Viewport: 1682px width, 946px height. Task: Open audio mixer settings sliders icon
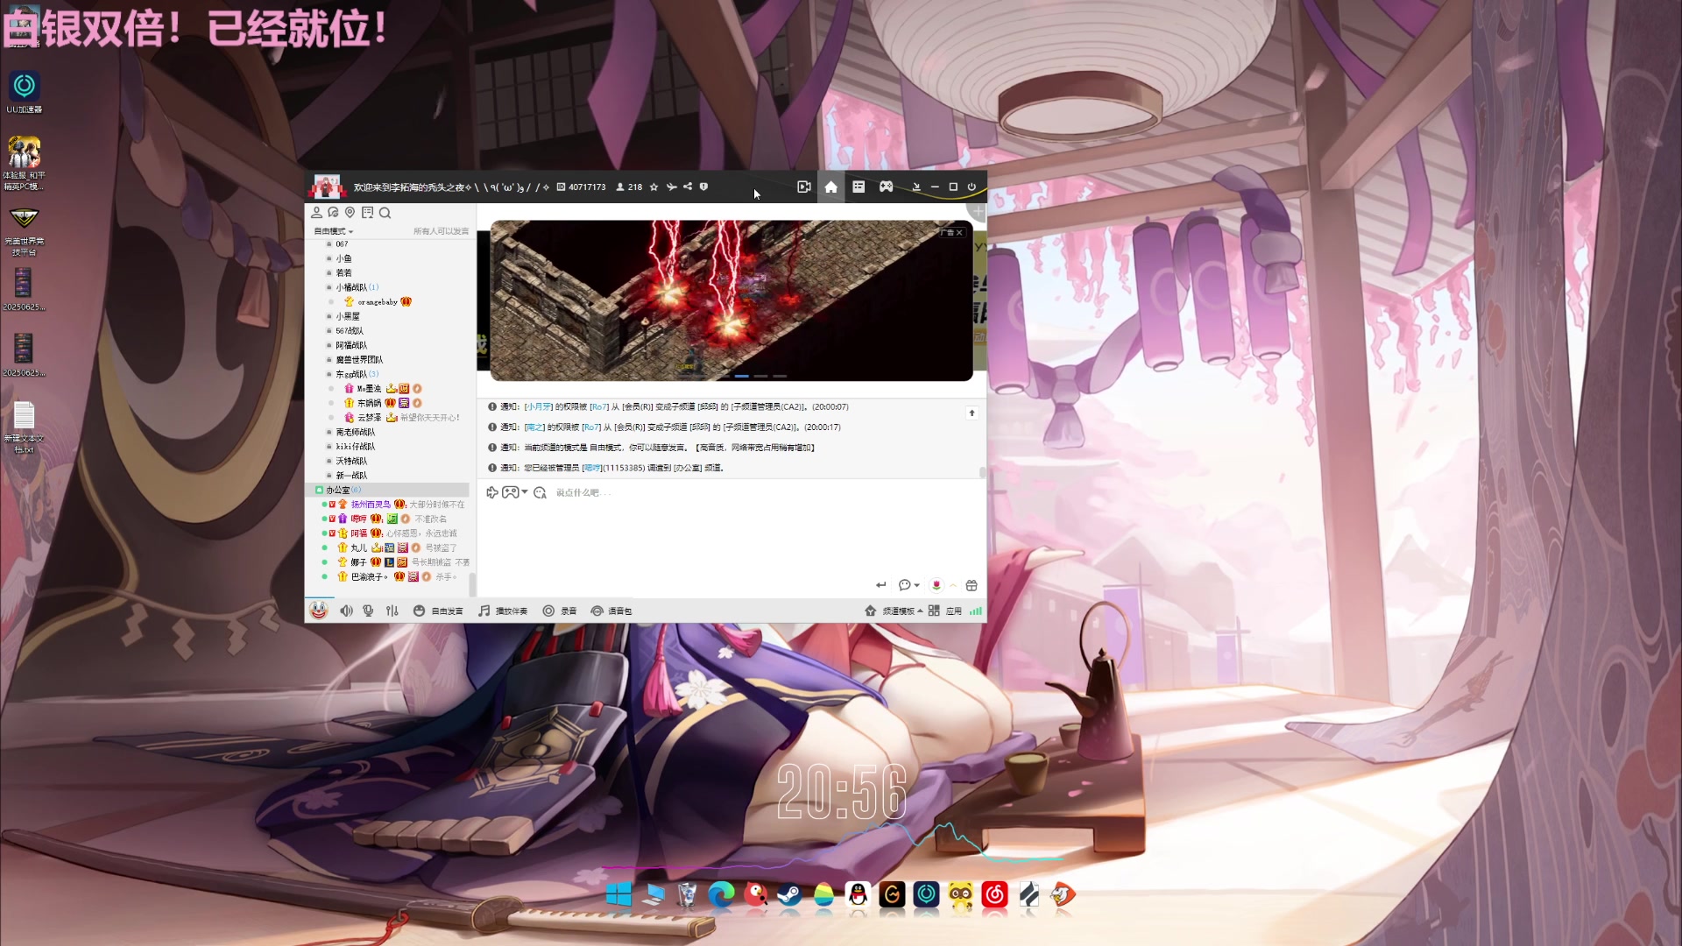[392, 611]
